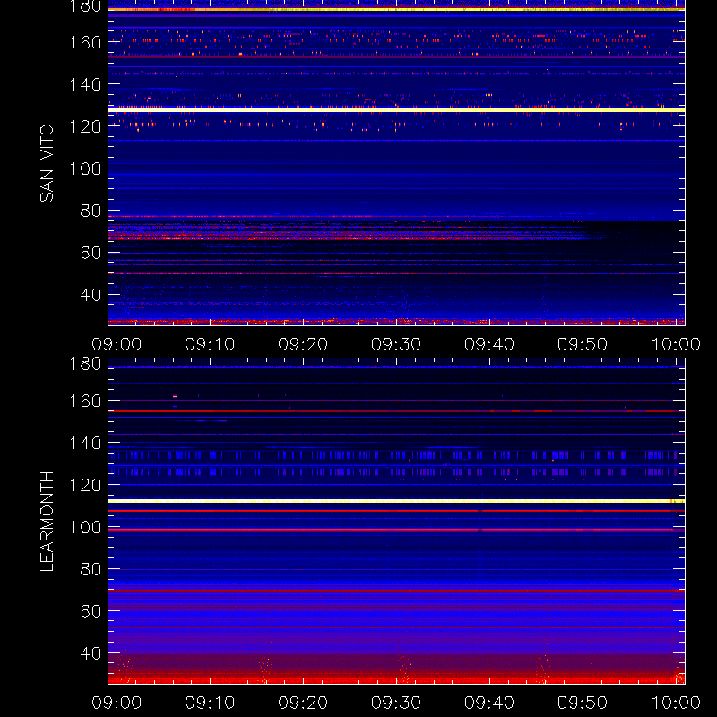
Task: Click San Vito plot's 09:30 time label
Action: [x=396, y=344]
